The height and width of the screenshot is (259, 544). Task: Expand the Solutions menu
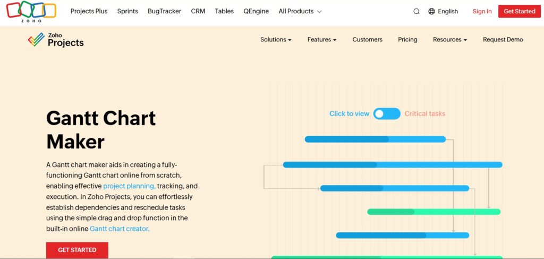coord(276,39)
